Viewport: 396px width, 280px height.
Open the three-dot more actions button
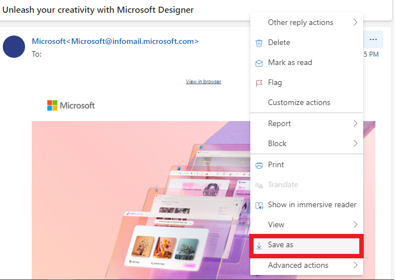pyautogui.click(x=373, y=39)
